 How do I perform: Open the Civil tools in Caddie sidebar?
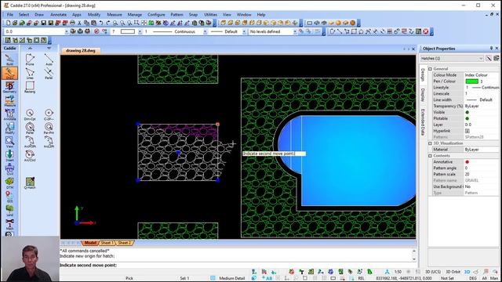(x=9, y=169)
